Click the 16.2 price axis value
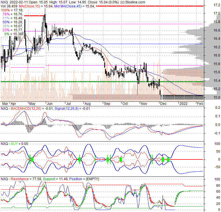This screenshot has width=221, height=212. point(217,47)
